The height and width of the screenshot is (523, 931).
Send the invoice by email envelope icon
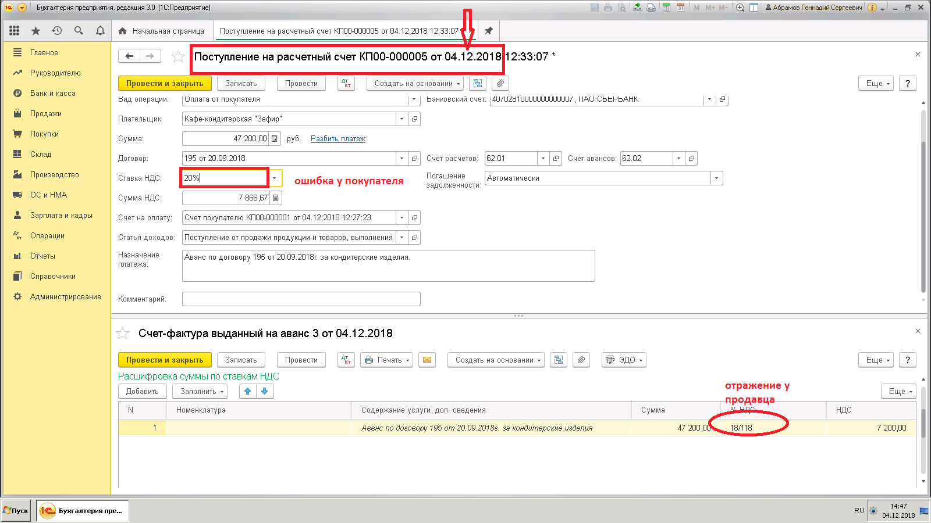[427, 360]
